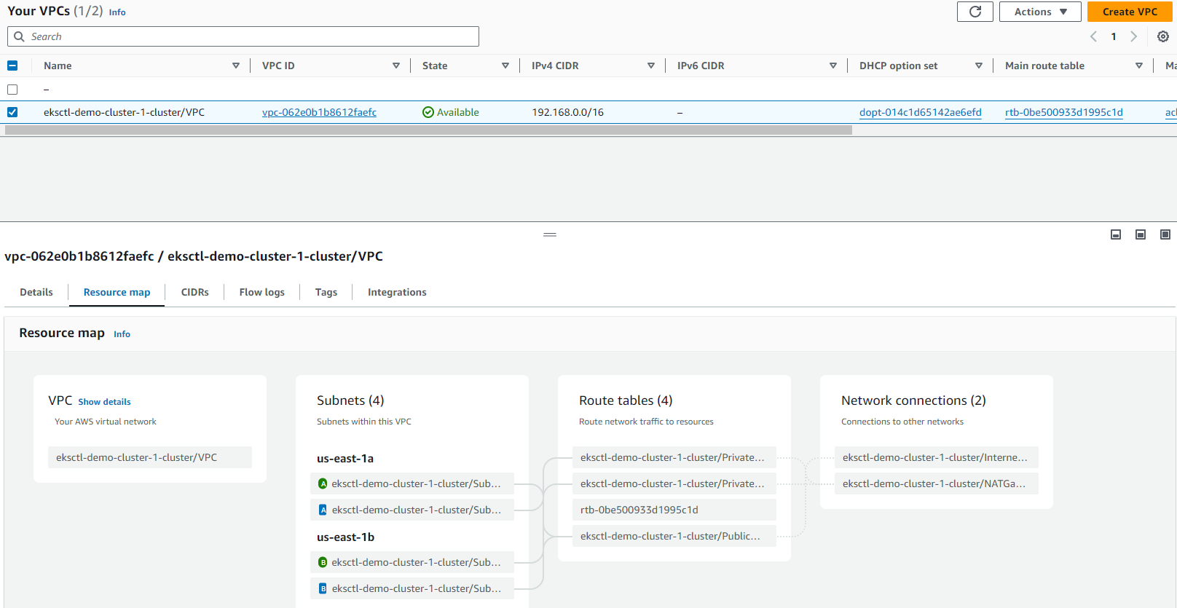Select eksctl-demo-cluster-1-cluster/VPC in resource map VPC card

tap(150, 457)
